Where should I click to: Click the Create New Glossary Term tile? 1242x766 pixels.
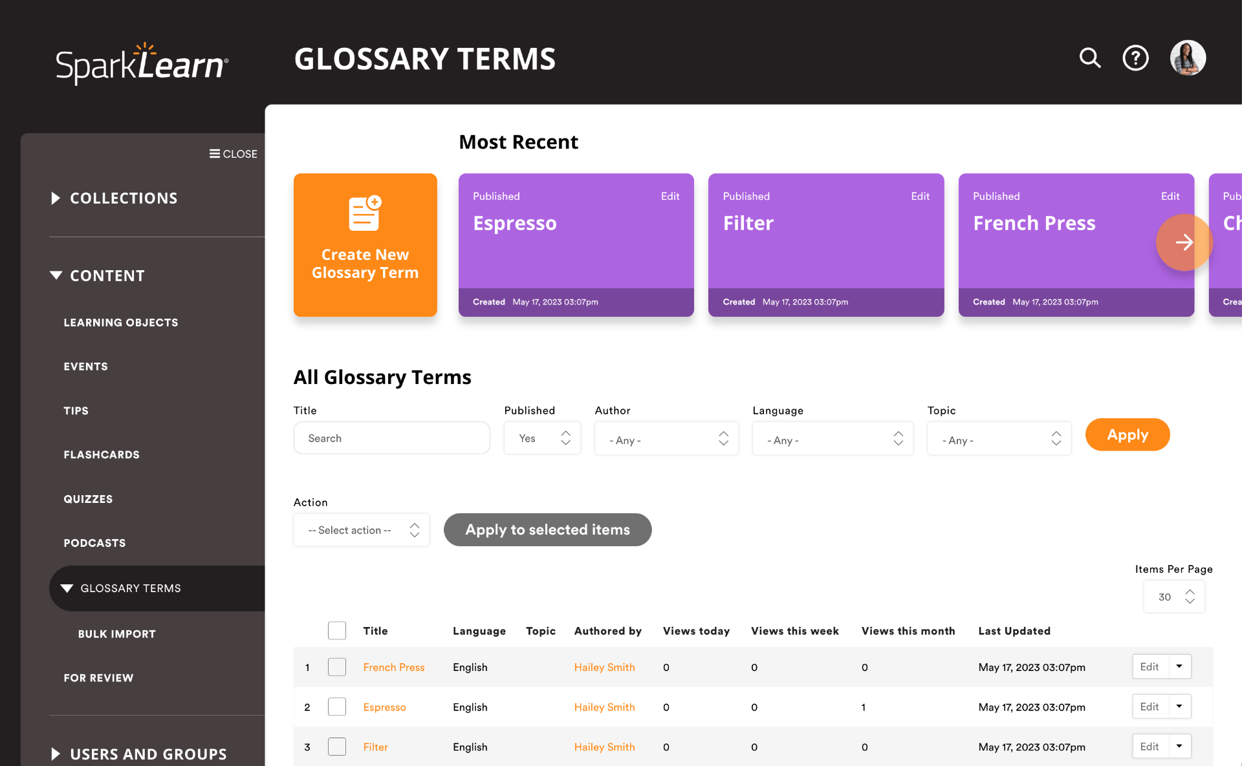tap(365, 244)
